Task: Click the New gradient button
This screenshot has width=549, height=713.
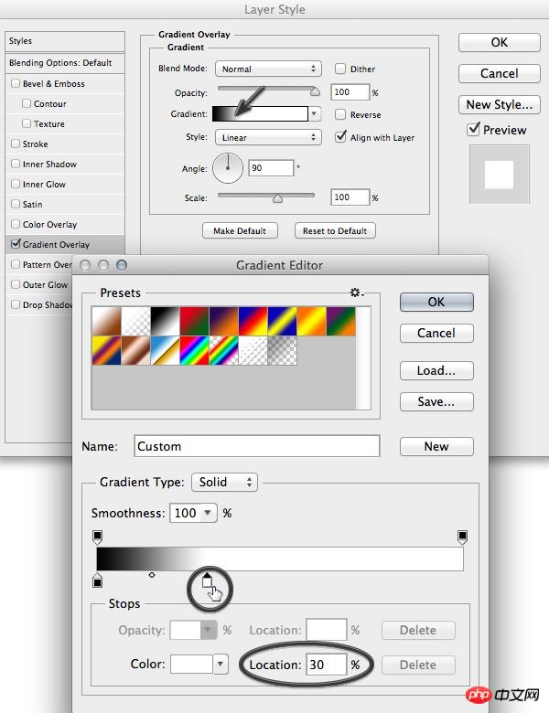Action: 436,446
